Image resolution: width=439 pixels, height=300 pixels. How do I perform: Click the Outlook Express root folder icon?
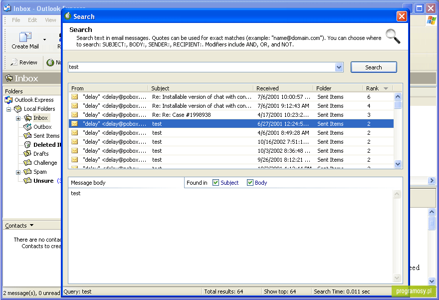[x=8, y=100]
